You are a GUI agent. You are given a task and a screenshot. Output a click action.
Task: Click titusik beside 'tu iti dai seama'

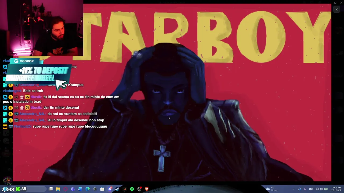point(36,97)
